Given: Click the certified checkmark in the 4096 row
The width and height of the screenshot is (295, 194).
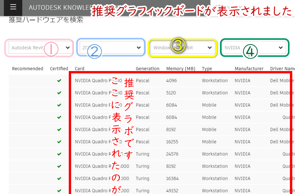Looking at the screenshot, I should (59, 81).
